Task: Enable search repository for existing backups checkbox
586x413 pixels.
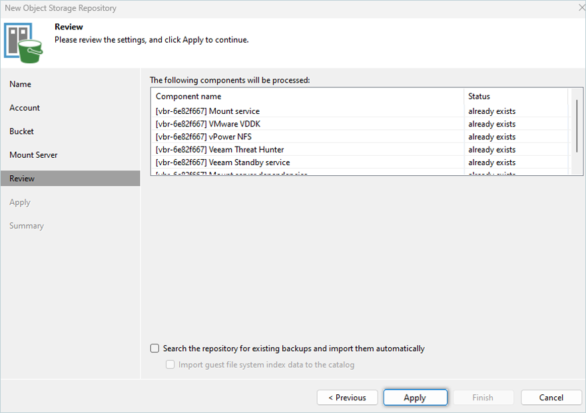Action: click(155, 348)
